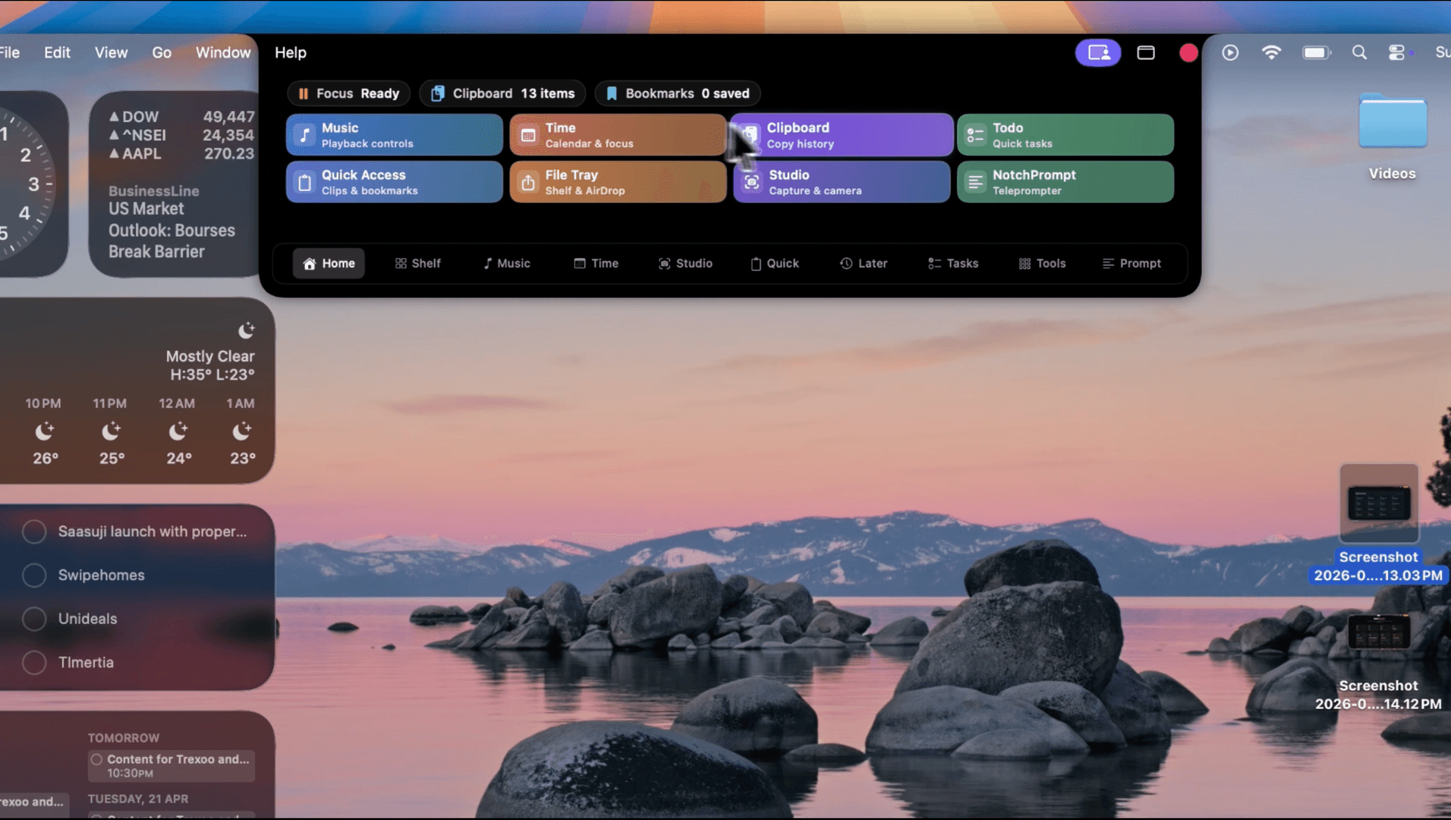Image resolution: width=1451 pixels, height=820 pixels.
Task: Switch to the Shelf tab
Action: 417,263
